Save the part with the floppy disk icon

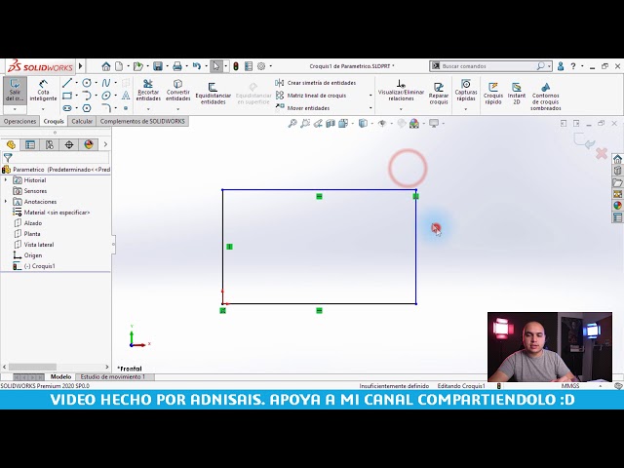(158, 66)
